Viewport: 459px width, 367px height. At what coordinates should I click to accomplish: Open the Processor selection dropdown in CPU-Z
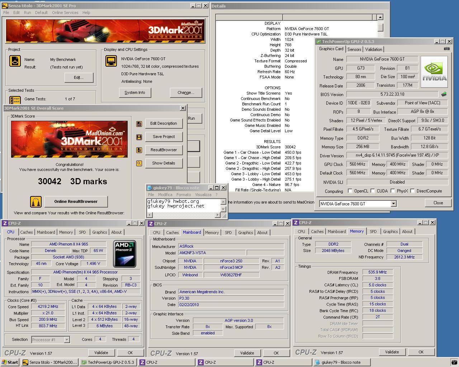pos(67,340)
